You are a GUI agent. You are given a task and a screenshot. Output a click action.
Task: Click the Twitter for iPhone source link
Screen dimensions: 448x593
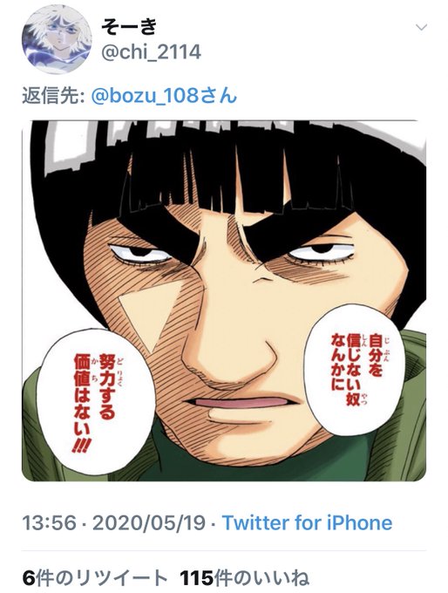click(x=307, y=522)
